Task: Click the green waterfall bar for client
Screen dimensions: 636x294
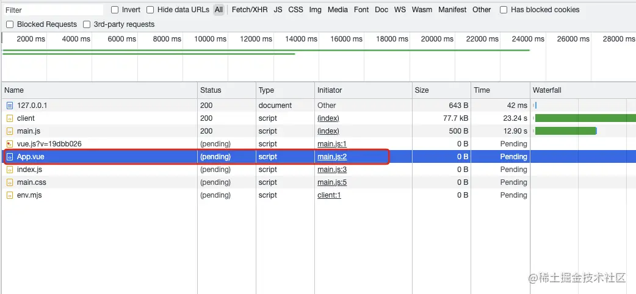Action: click(585, 118)
